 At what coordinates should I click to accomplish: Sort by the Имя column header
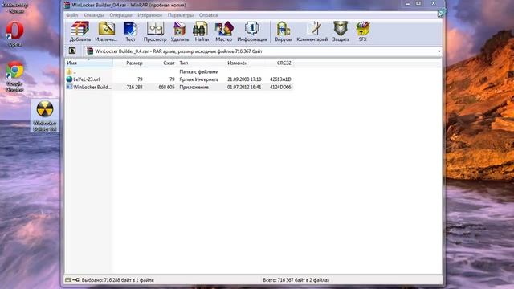[89, 63]
